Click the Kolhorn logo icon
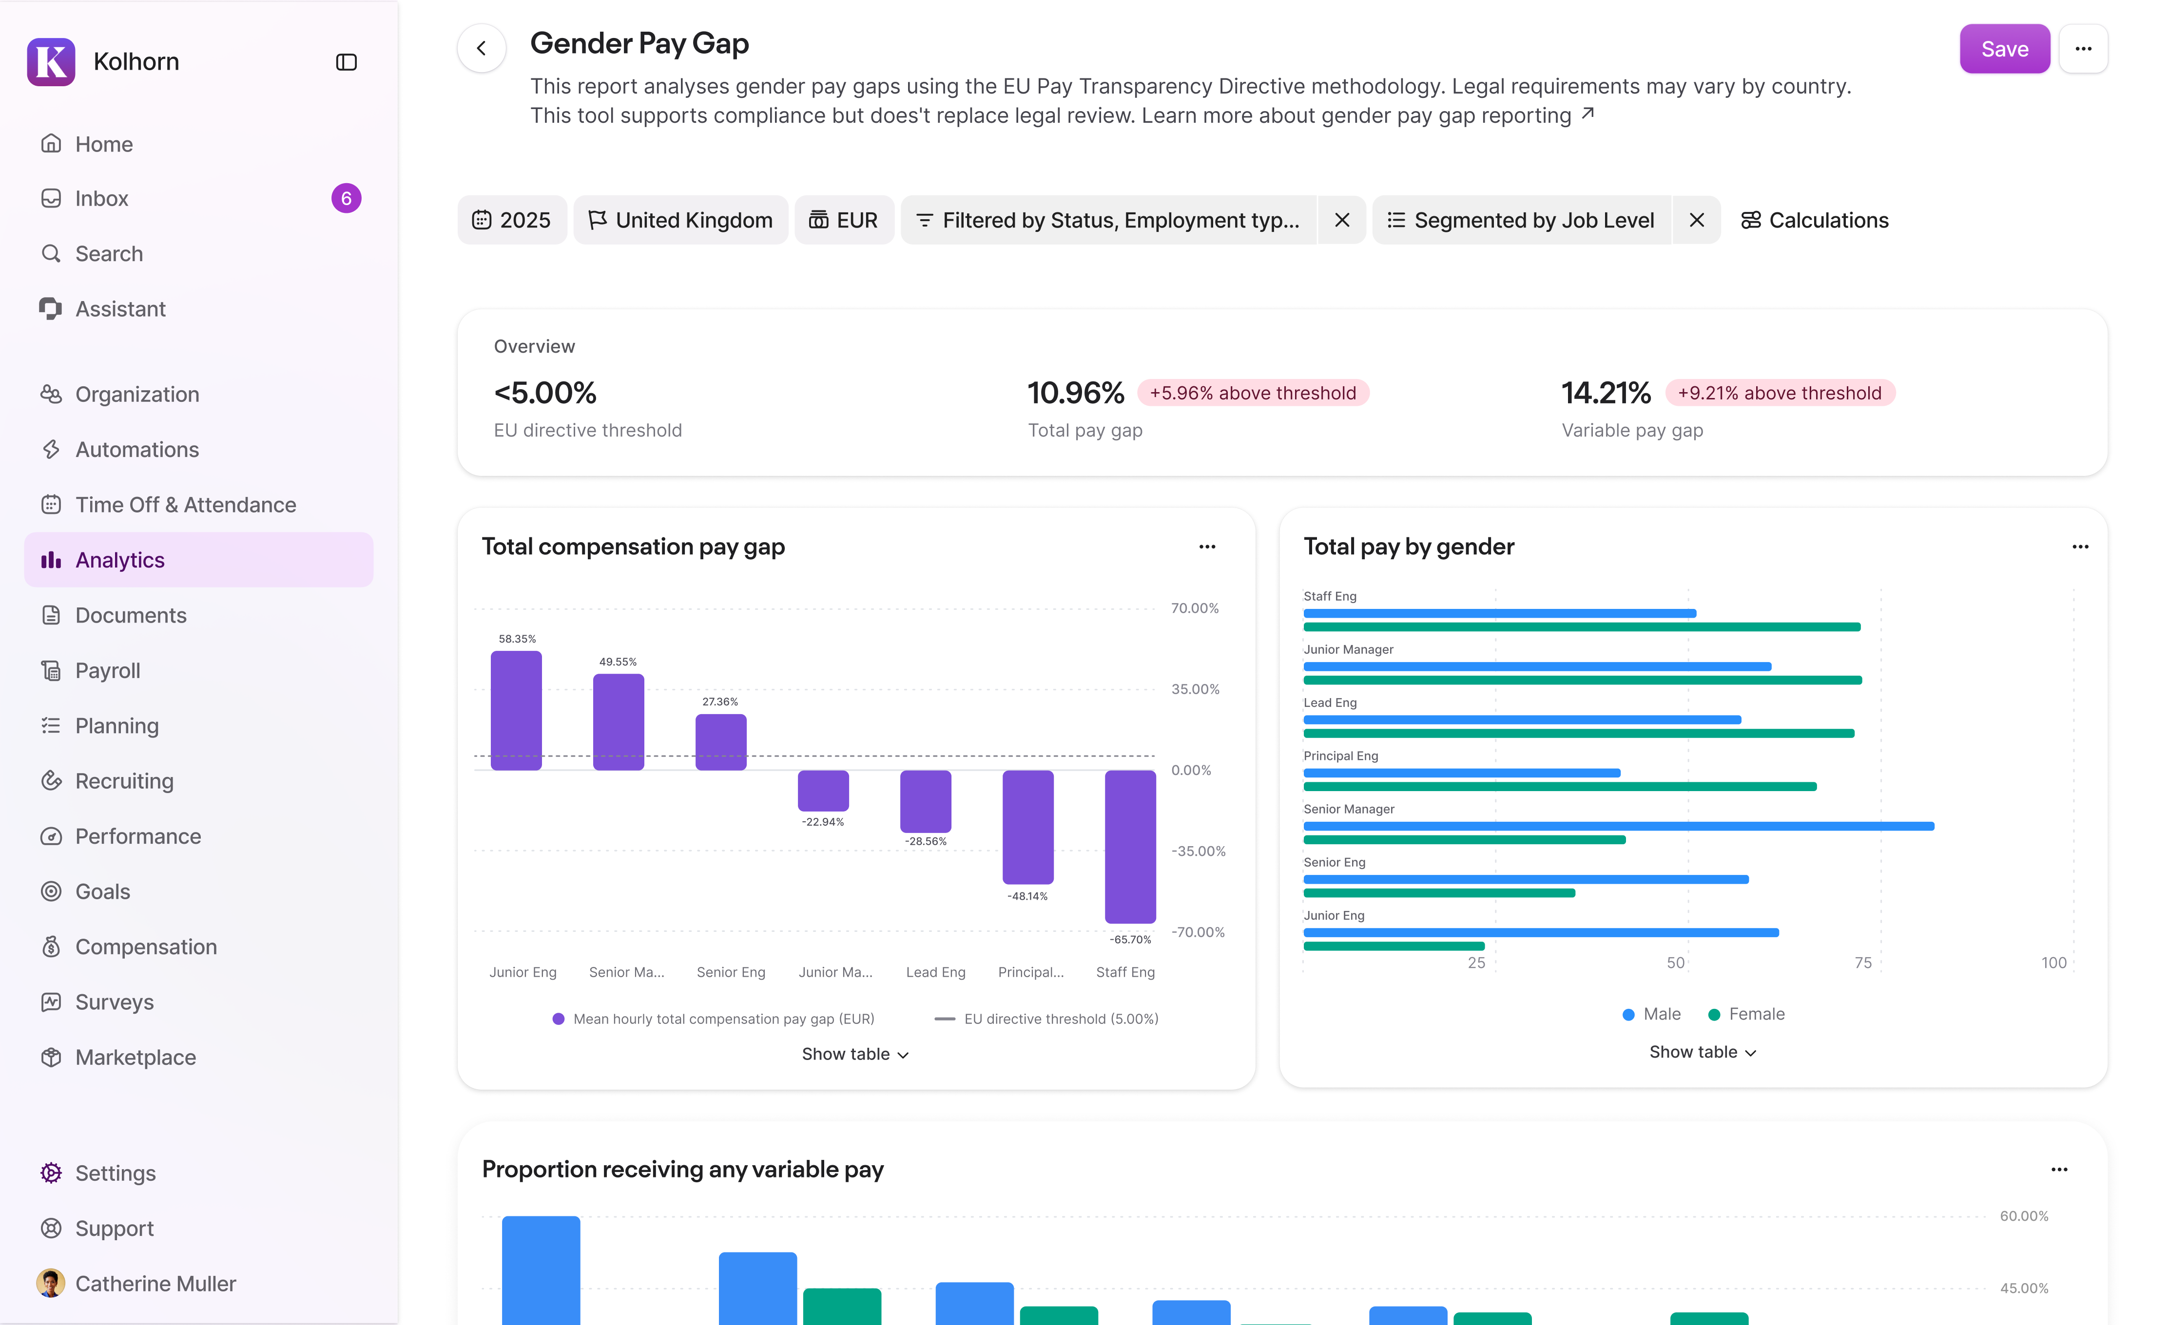 51,61
